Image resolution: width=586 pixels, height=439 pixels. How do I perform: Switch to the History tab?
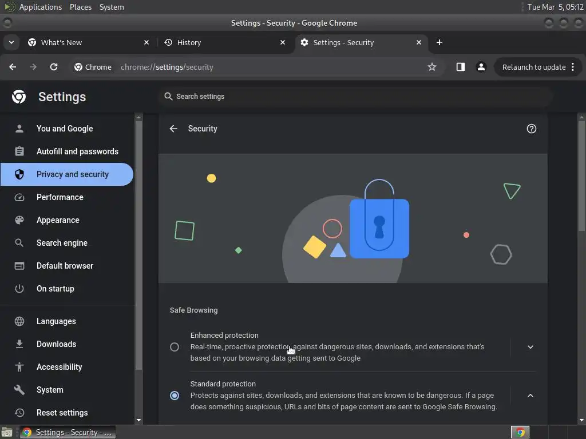click(224, 42)
